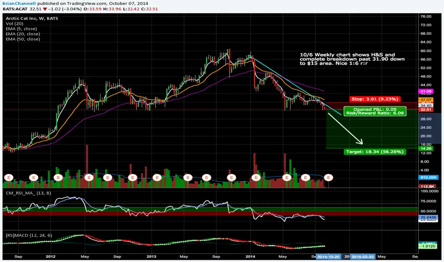
Task: Click the 2012 label on the time axis
Action: click(x=50, y=257)
